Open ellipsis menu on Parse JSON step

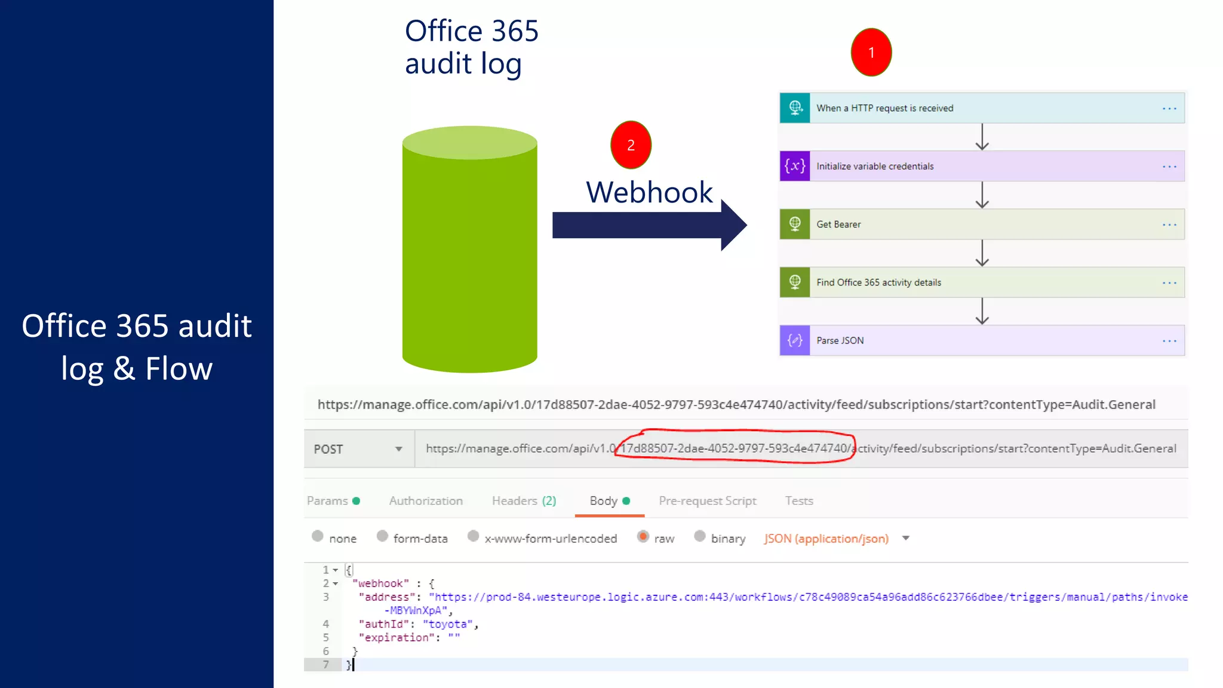click(x=1169, y=341)
